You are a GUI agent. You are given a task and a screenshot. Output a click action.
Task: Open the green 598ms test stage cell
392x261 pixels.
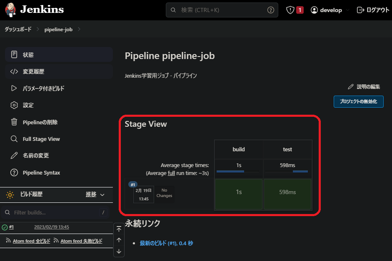point(287,194)
